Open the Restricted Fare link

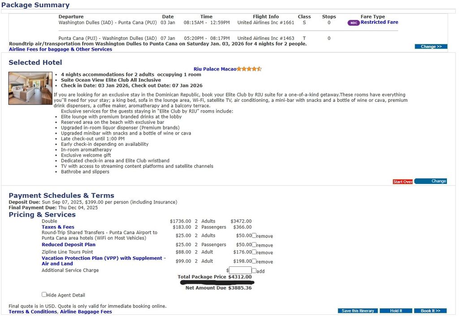(x=379, y=22)
